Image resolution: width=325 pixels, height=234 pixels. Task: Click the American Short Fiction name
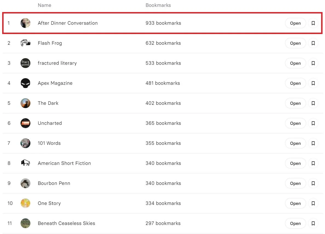(64, 163)
